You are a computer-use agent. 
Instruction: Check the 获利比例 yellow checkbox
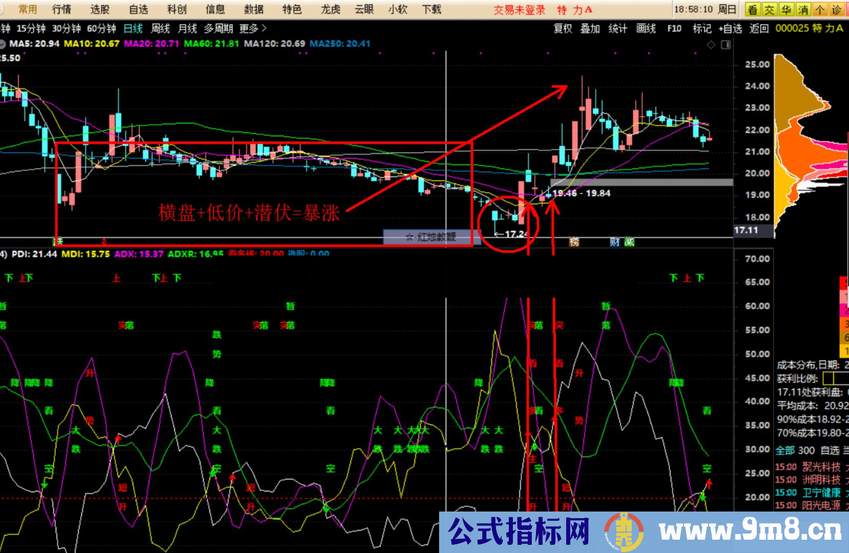point(829,379)
